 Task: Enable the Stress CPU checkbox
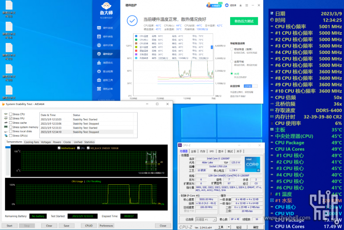11,114
